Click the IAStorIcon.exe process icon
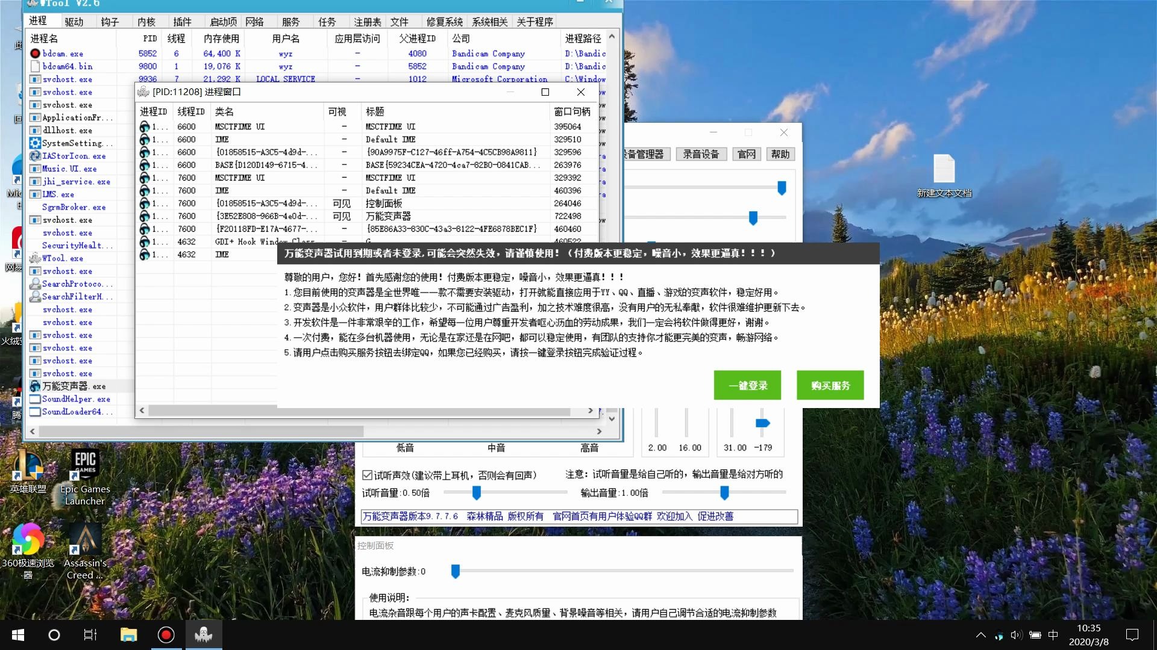 tap(35, 156)
